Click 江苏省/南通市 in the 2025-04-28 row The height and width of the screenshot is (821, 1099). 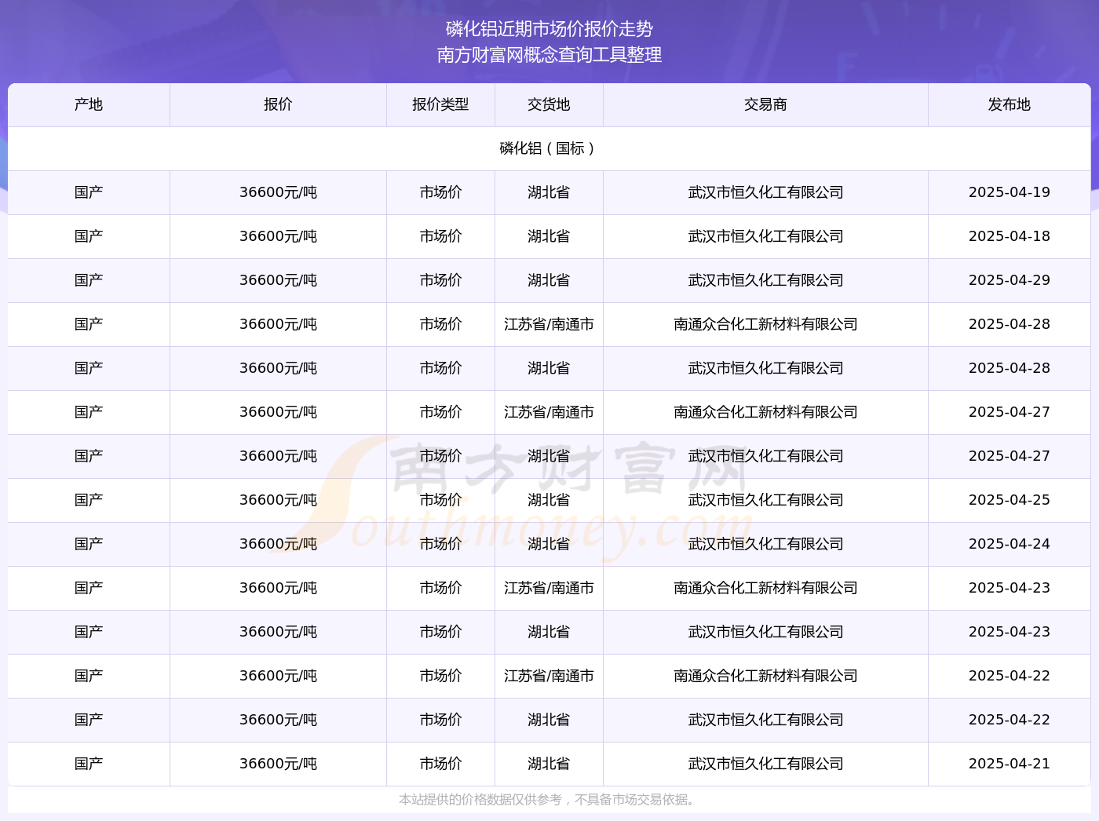(549, 324)
